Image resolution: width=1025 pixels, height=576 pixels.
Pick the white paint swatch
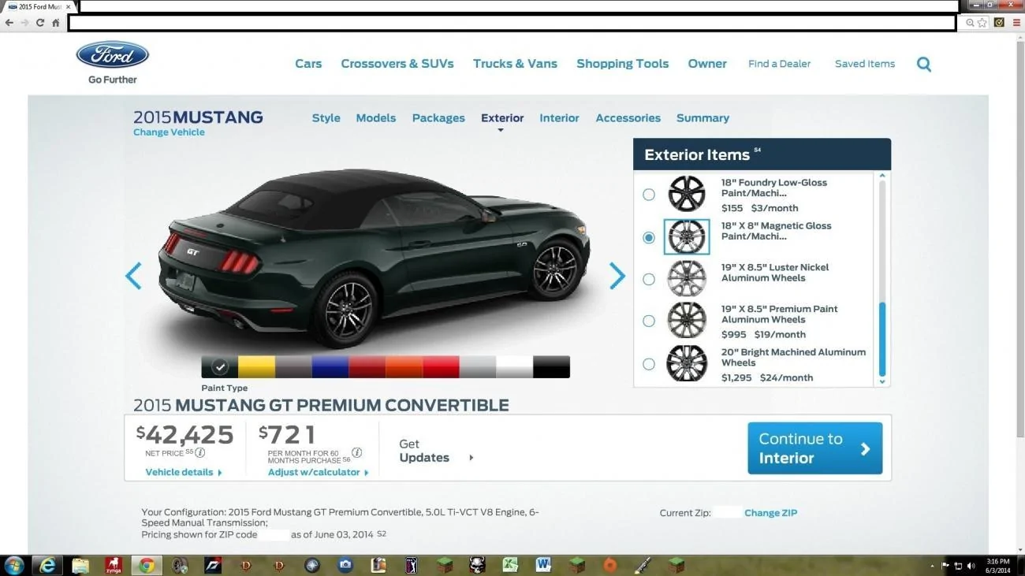point(514,367)
